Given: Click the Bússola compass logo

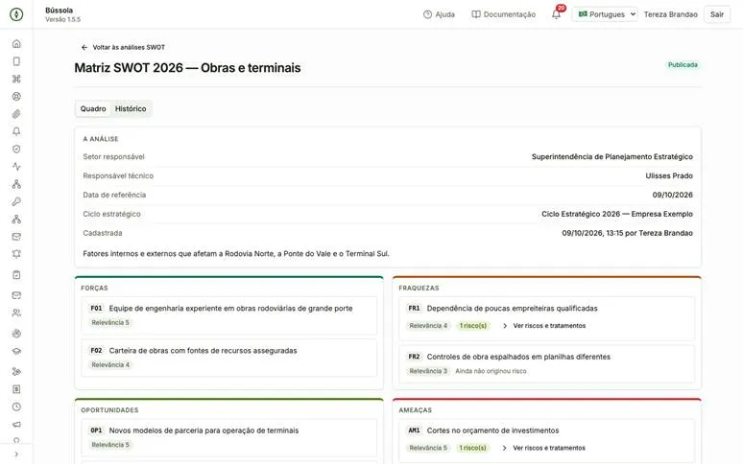Looking at the screenshot, I should coord(16,14).
